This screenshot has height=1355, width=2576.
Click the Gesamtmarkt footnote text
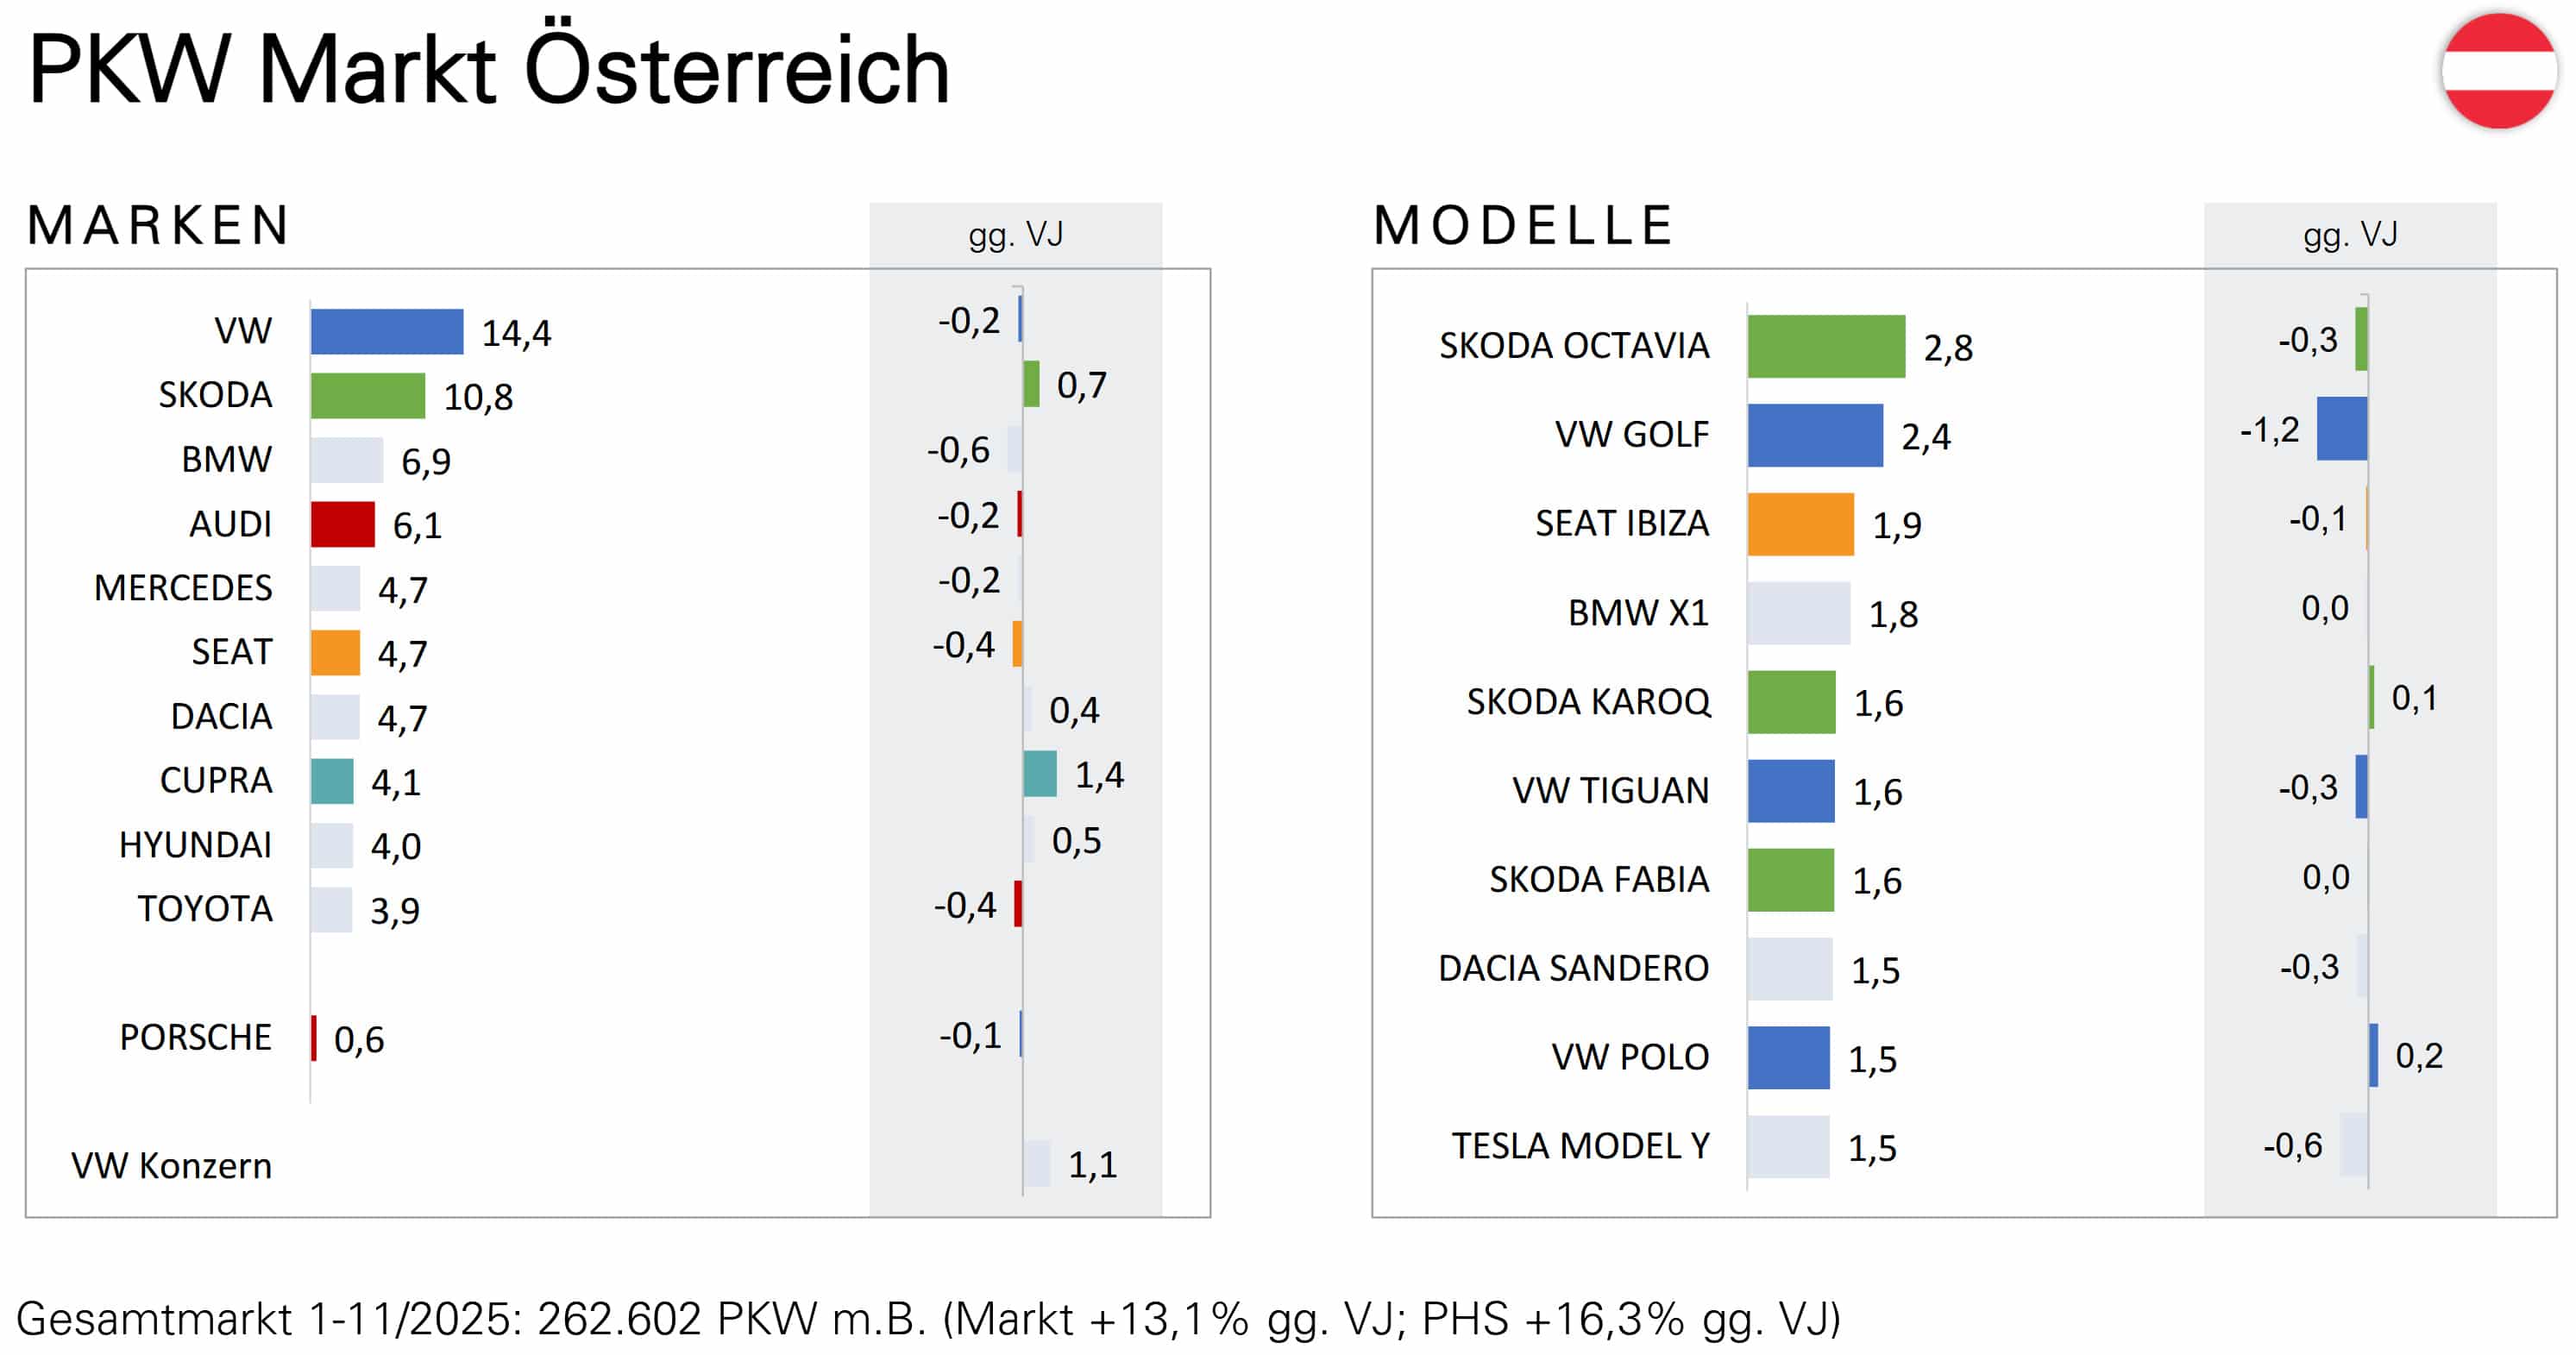[927, 1318]
